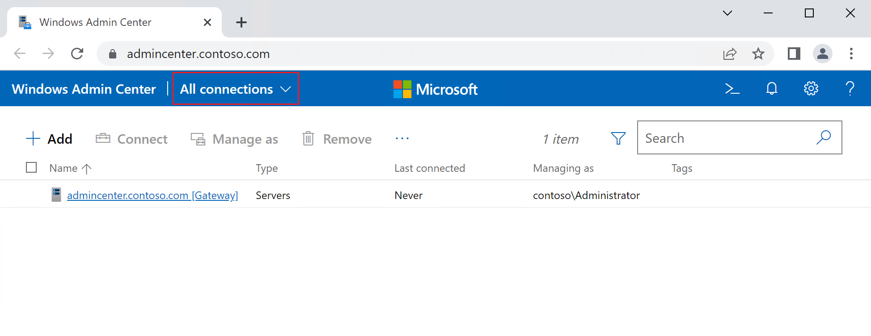Click the Remove button

337,139
